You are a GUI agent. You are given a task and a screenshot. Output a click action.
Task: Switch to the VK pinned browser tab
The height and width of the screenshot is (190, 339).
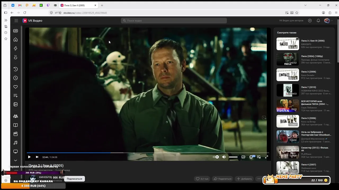click(13, 5)
